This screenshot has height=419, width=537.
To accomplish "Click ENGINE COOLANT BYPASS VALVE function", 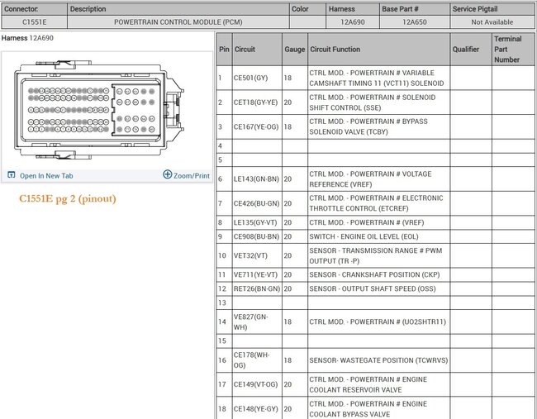I will [368, 409].
